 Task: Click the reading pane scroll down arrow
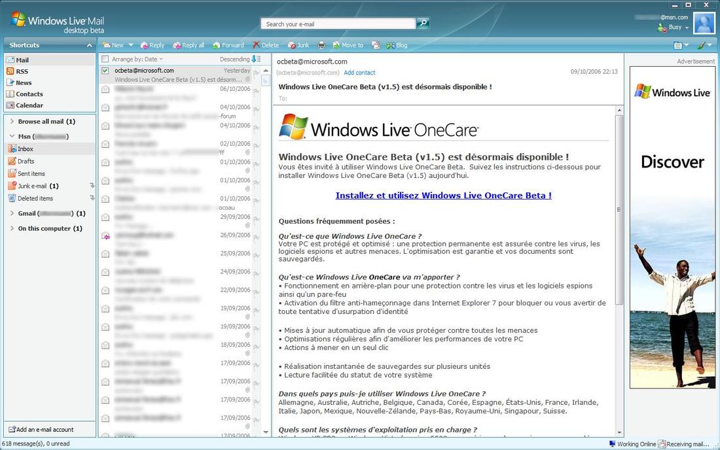coord(619,432)
